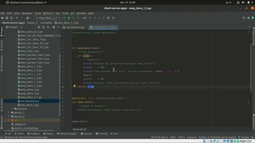Click the Git rollback icon
Screen dimensions: 255x143
point(113,18)
